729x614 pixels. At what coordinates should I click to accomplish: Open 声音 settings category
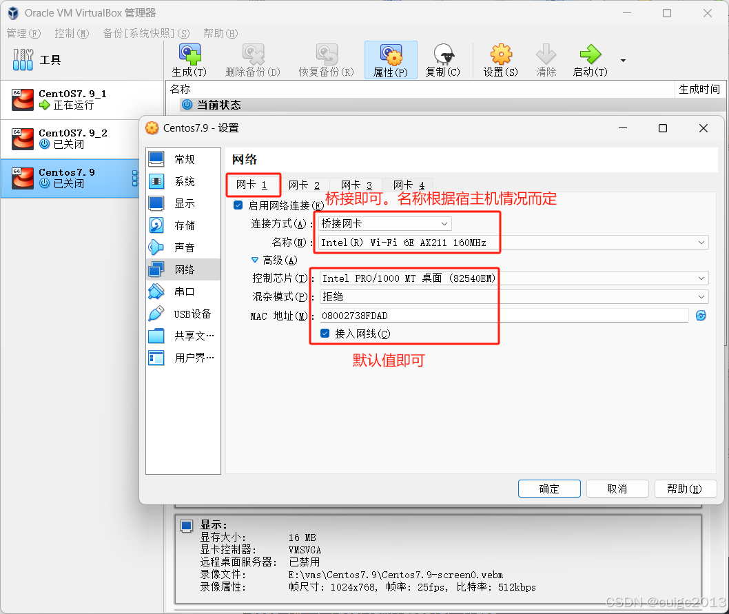coord(183,247)
